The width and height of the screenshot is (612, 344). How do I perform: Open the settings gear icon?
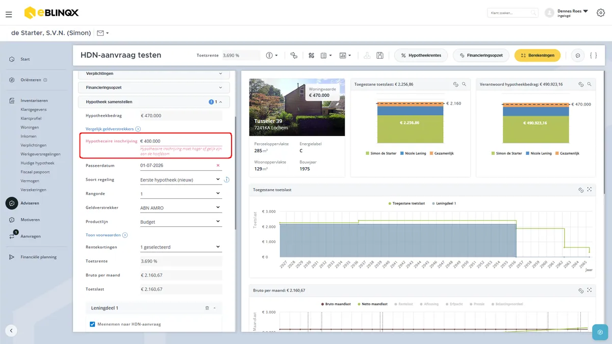(600, 13)
